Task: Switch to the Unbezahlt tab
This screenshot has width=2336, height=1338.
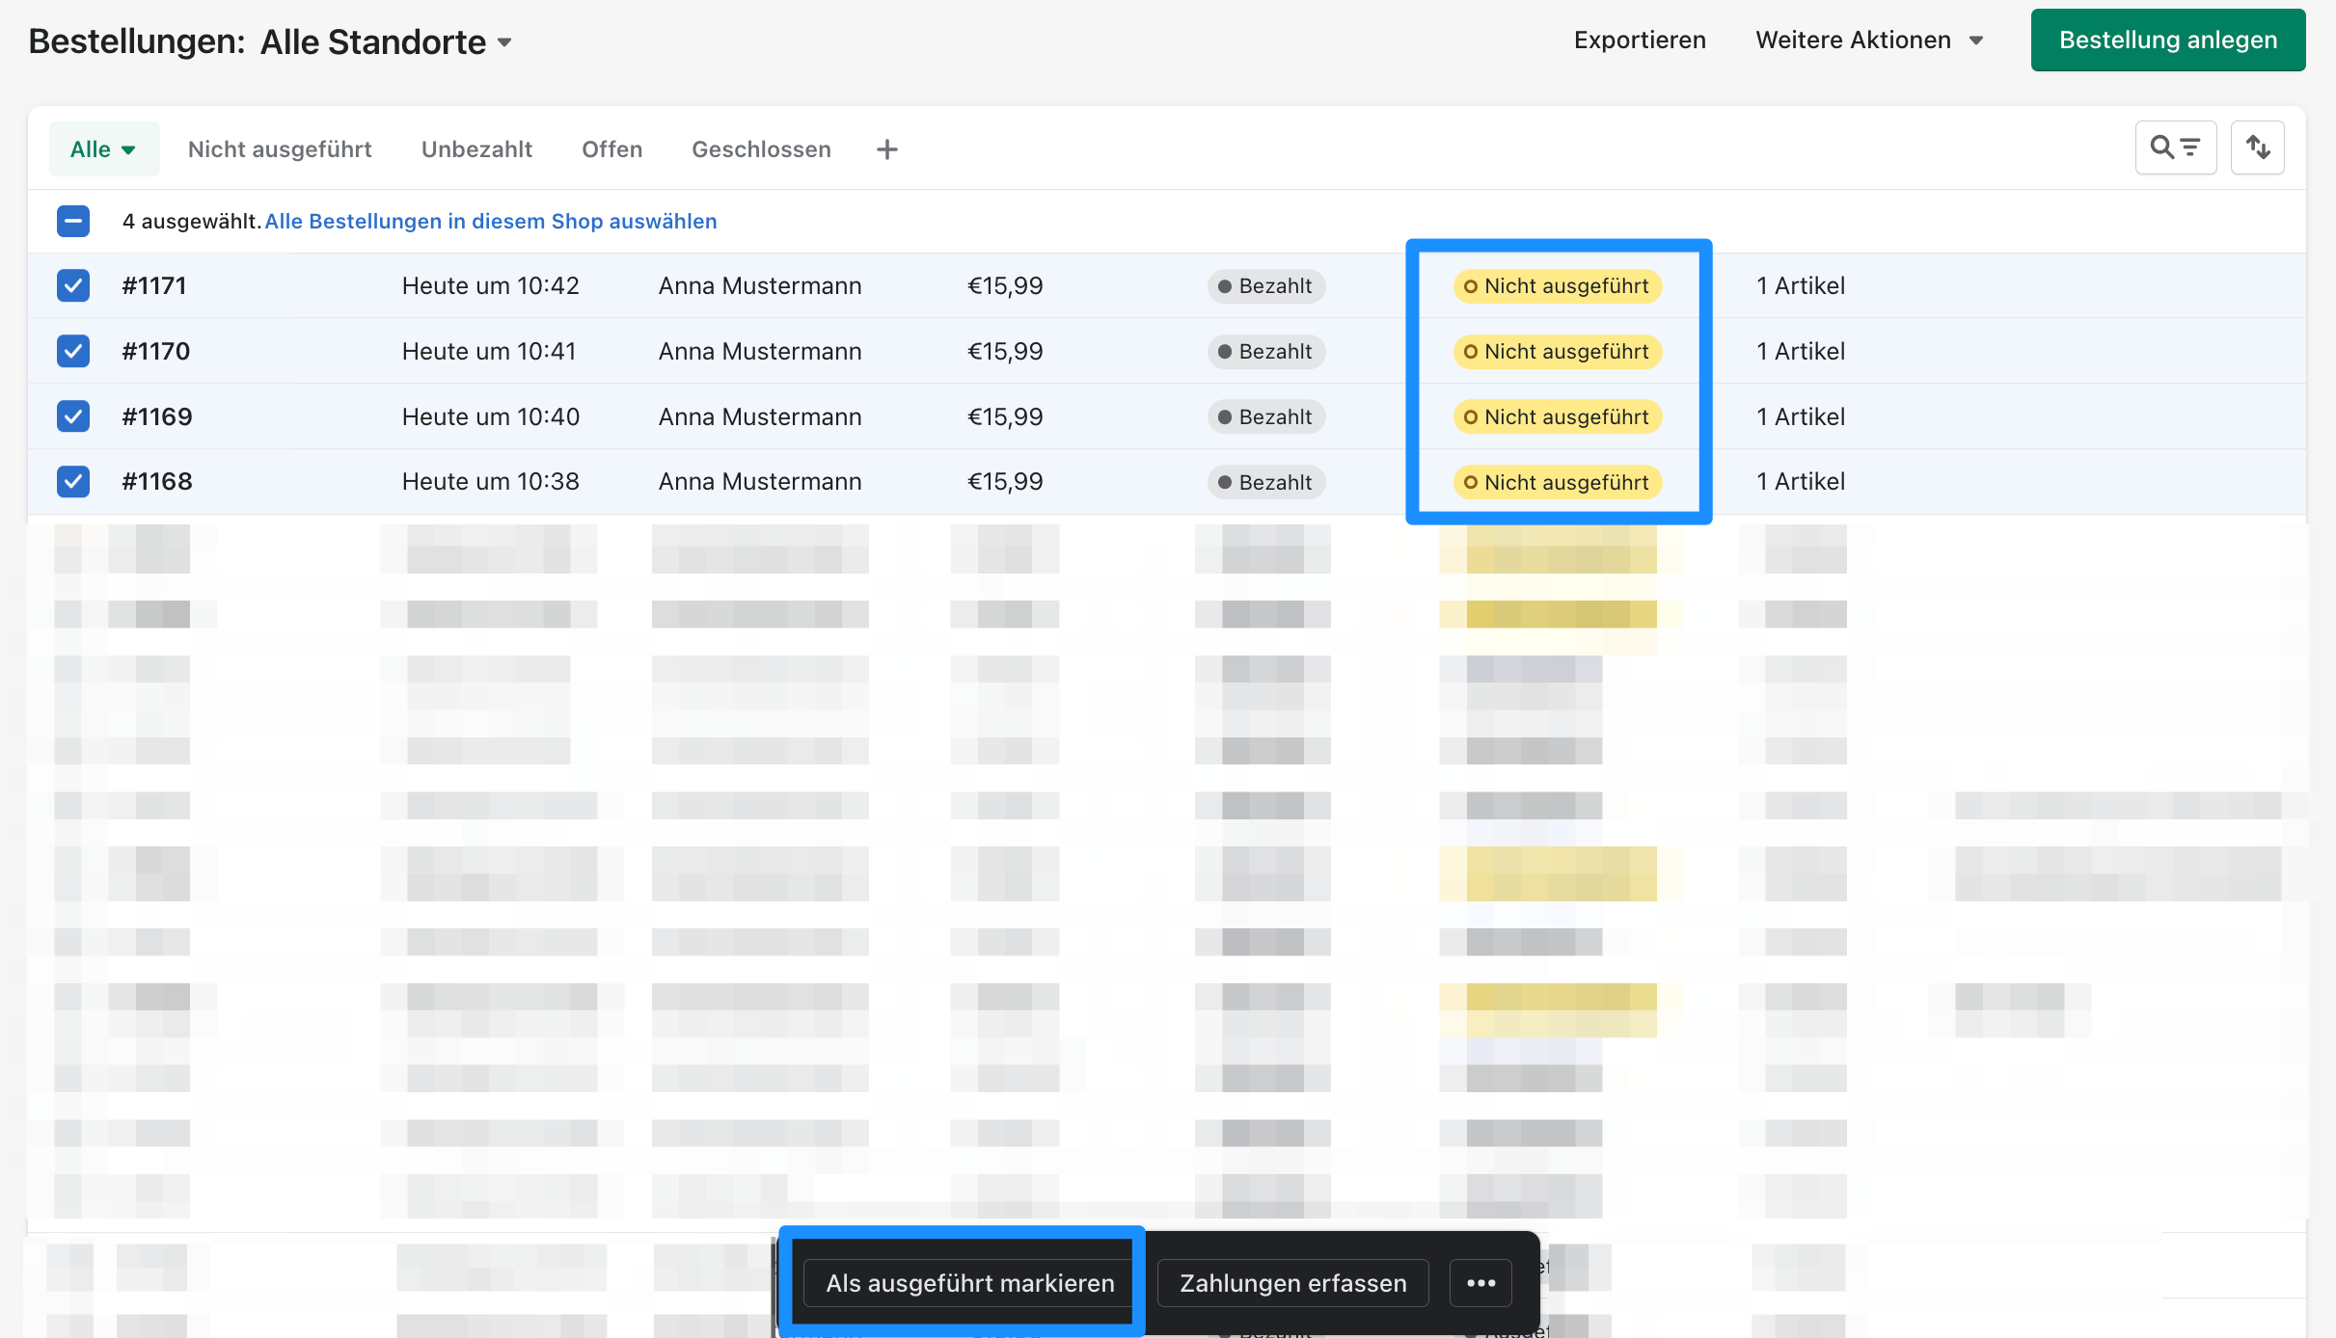Action: (x=476, y=149)
